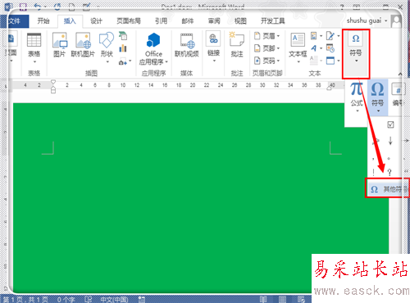Open the Object insert dropdown
The height and width of the screenshot is (303, 410).
[x=333, y=61]
